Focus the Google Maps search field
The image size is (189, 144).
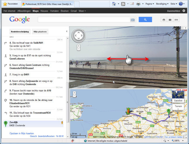pos(84,20)
